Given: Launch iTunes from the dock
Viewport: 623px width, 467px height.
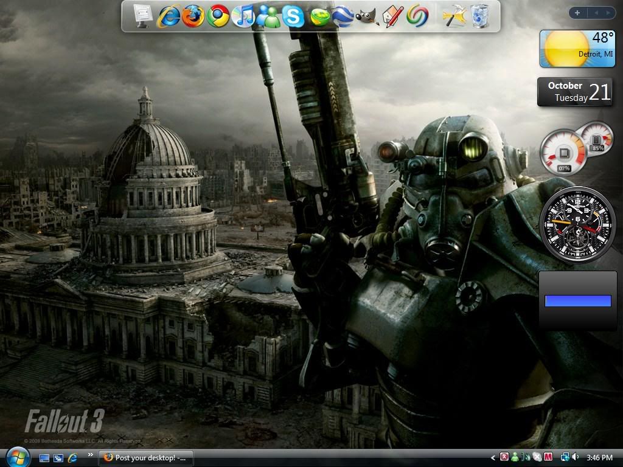Looking at the screenshot, I should (243, 16).
